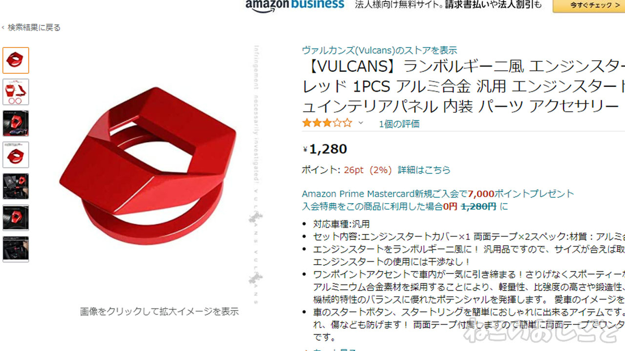Select the second thumbnail with package contents
Viewport: 625px width, 351px height.
click(16, 92)
